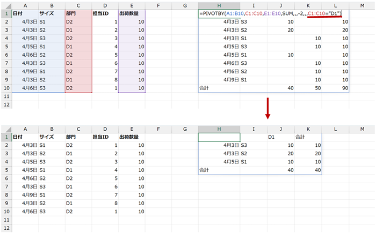376x233 pixels.
Task: Click cell C3 'D1' in upper sheet
Action: pos(78,30)
